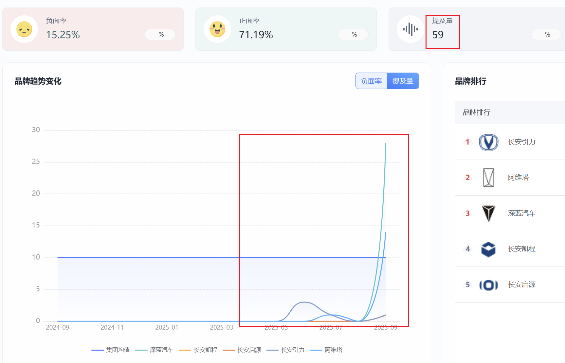Select the 提及量 chart tab
565x363 pixels.
pos(403,81)
